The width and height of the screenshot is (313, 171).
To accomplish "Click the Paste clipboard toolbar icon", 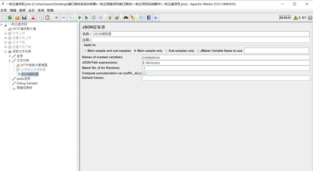I will (x=47, y=18).
